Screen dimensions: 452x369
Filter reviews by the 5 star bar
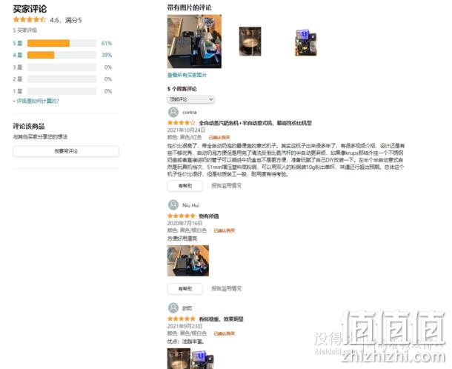[62, 43]
